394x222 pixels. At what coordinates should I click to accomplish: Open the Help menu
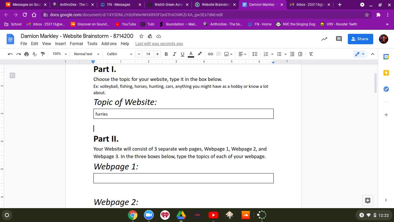(x=125, y=44)
